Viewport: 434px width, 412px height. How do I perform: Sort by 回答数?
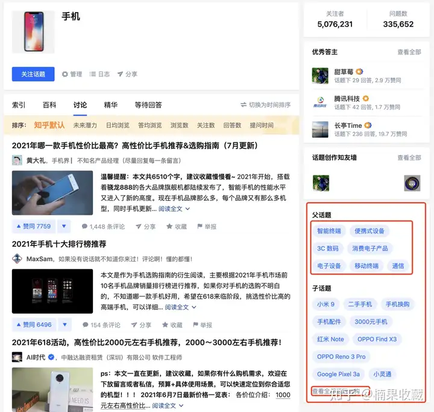coord(232,125)
